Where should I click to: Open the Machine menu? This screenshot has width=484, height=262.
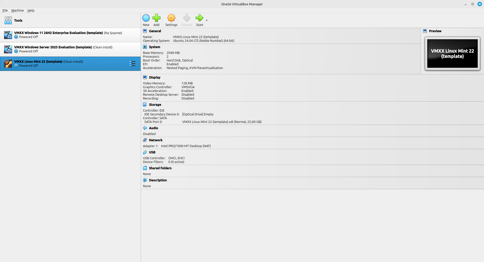[x=17, y=10]
